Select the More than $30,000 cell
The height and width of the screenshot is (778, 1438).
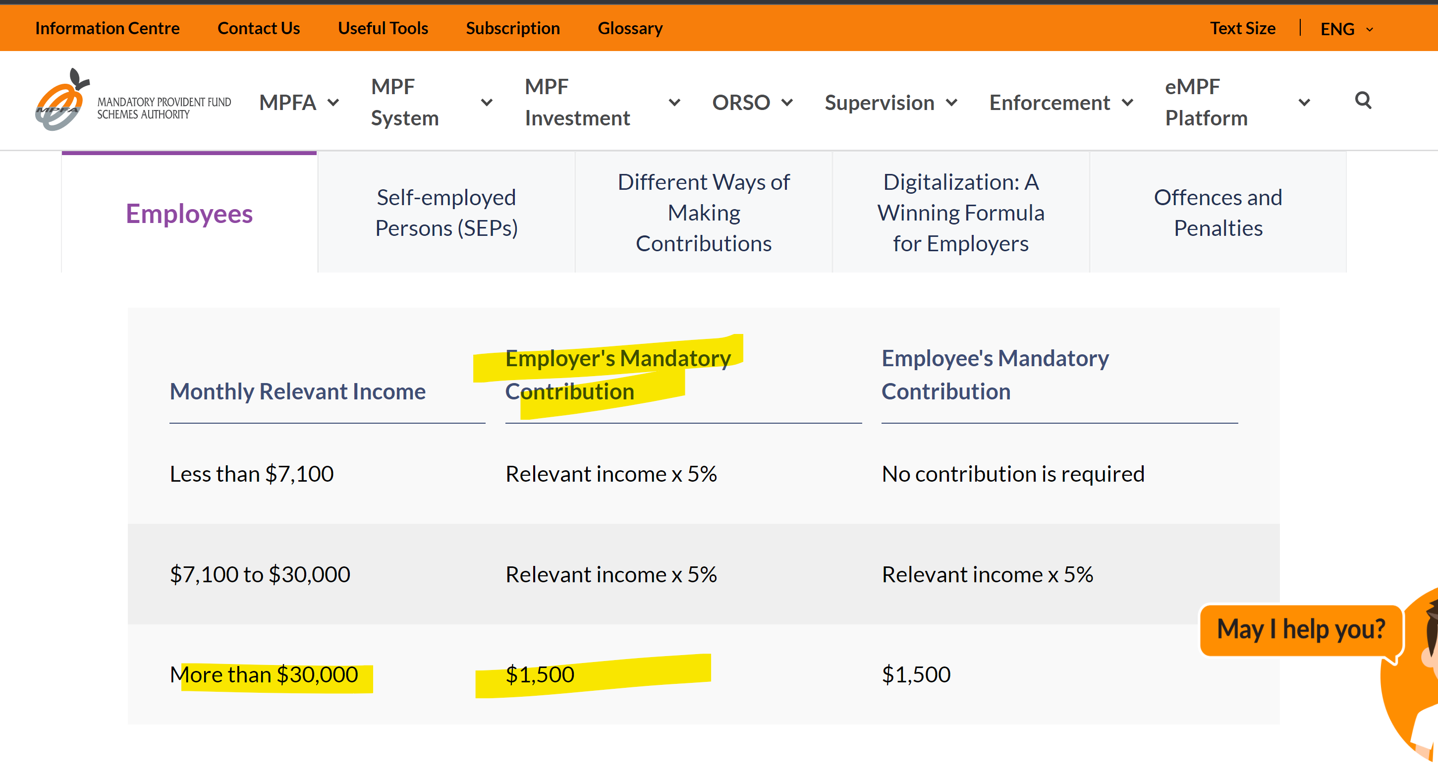click(264, 675)
